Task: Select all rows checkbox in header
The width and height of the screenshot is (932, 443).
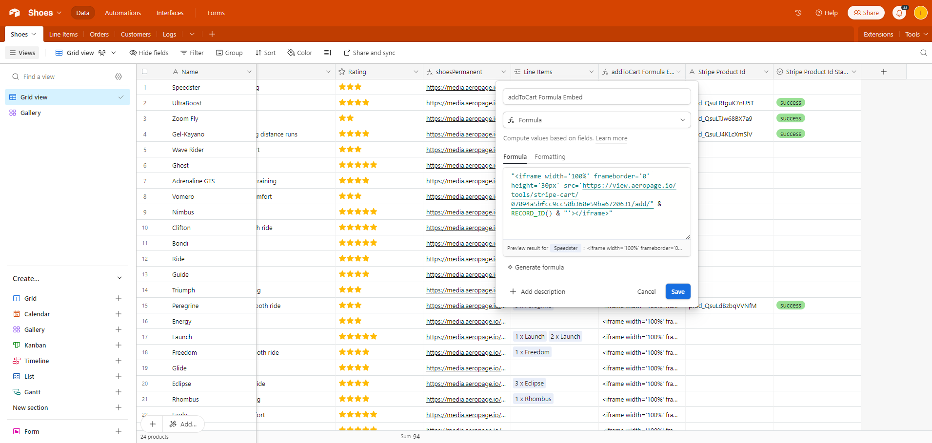Action: pos(144,72)
